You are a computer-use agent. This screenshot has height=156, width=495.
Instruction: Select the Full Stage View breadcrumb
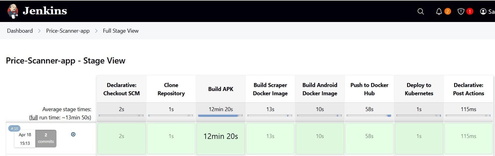[120, 31]
